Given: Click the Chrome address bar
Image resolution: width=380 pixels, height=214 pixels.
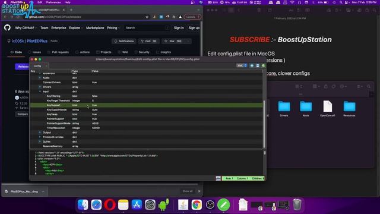Looking at the screenshot, I should pyautogui.click(x=85, y=17).
